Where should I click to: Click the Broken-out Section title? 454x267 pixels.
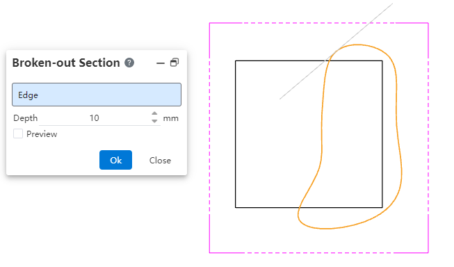pos(66,63)
